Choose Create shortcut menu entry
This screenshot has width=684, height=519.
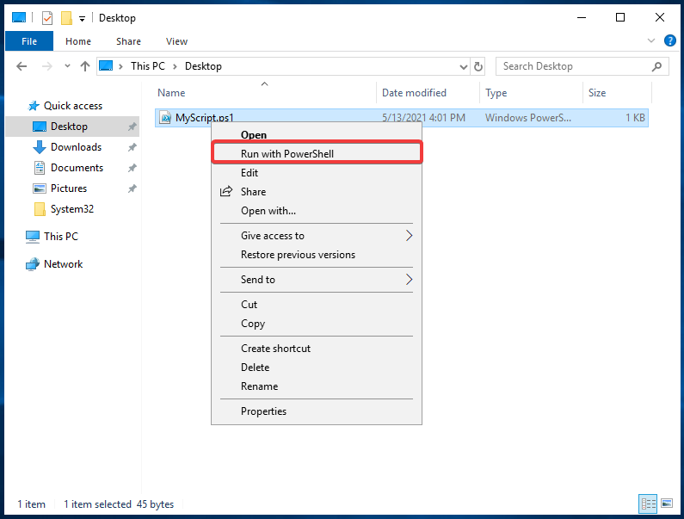point(317,349)
